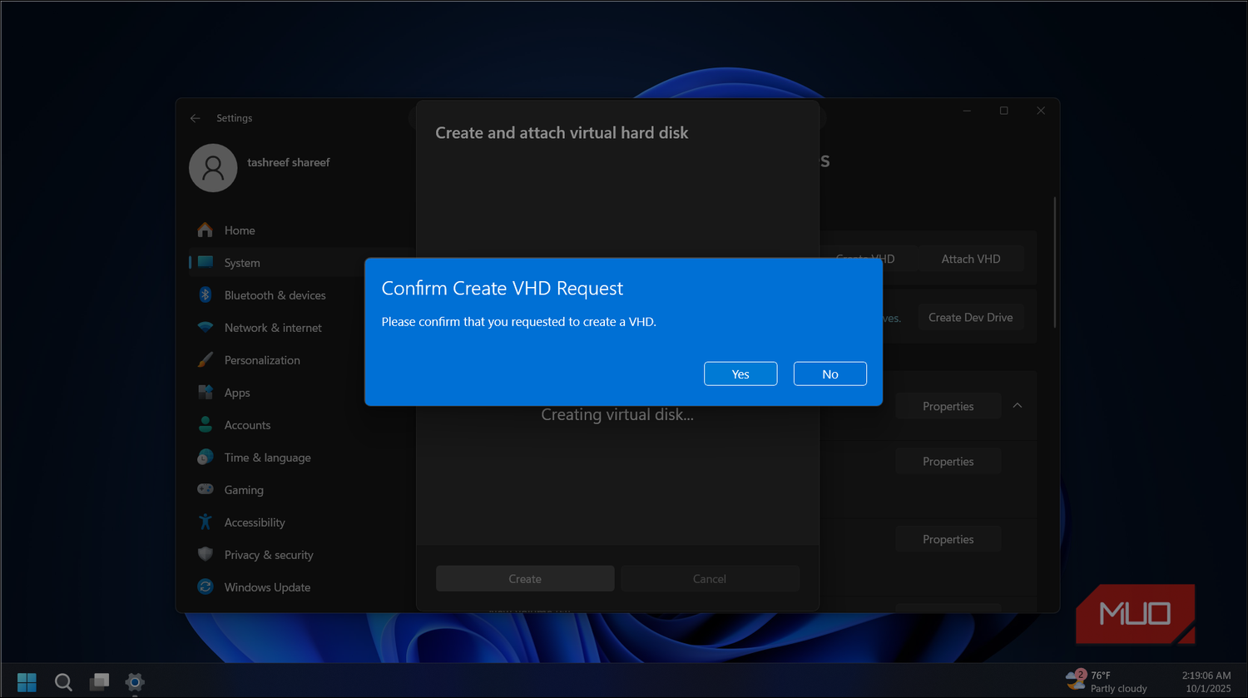Click the Home house icon

(206, 230)
